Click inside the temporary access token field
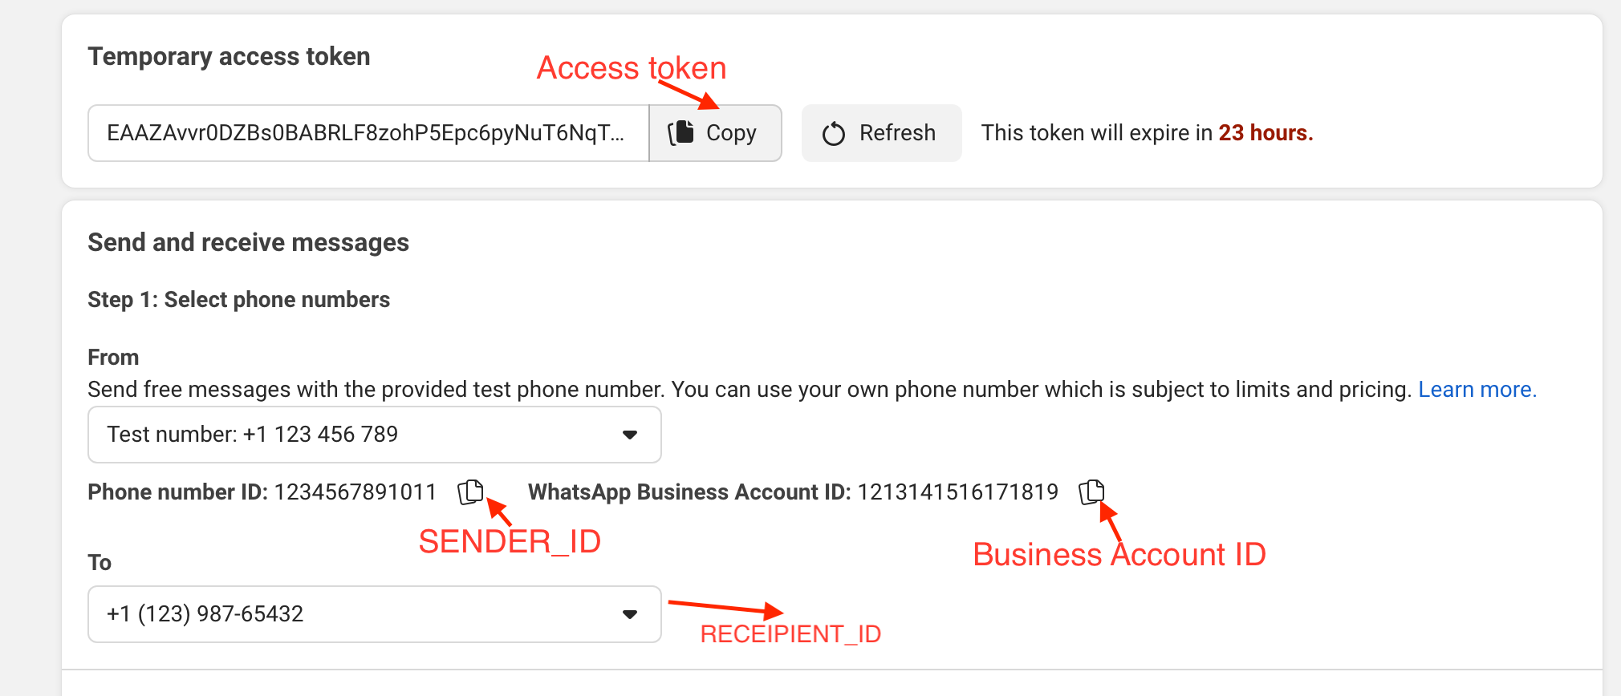This screenshot has width=1621, height=696. pos(366,133)
